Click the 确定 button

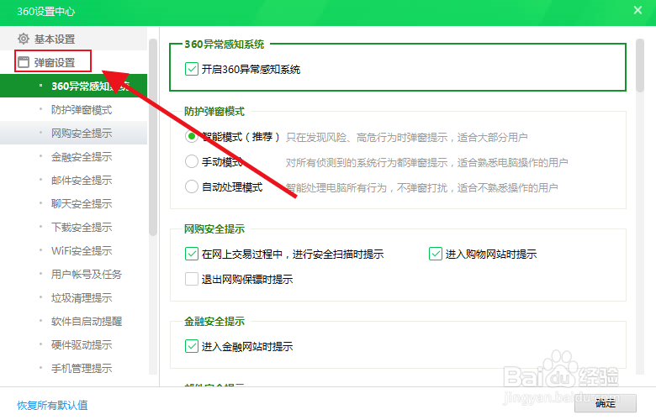click(606, 403)
